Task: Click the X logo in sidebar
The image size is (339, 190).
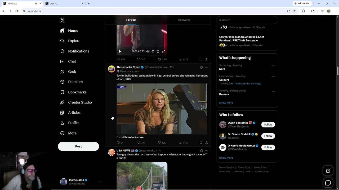Action: (63, 20)
